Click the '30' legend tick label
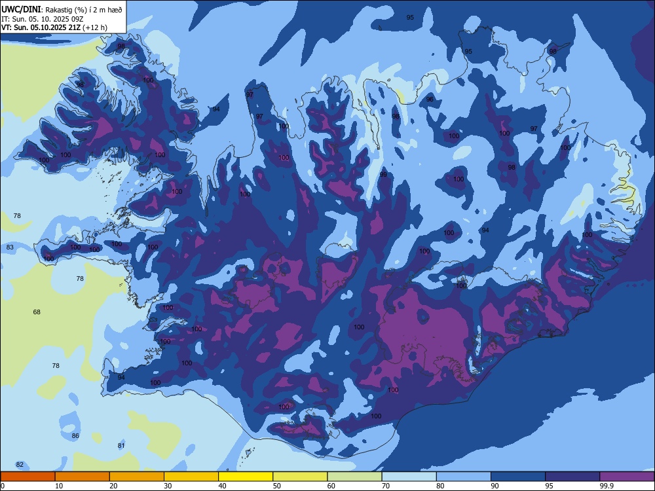The image size is (655, 491). click(168, 486)
